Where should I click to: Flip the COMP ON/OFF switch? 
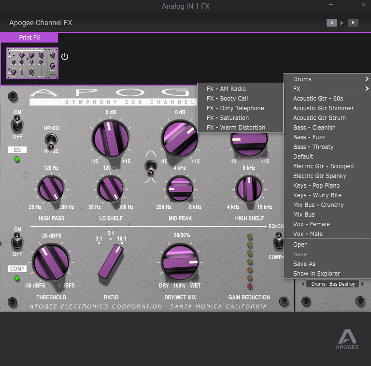(x=17, y=241)
